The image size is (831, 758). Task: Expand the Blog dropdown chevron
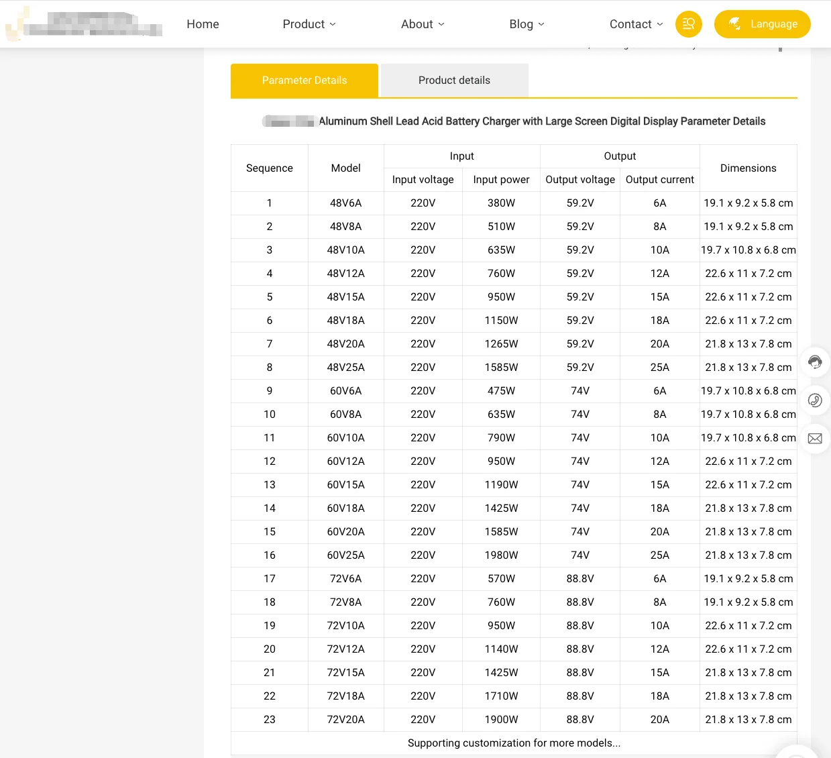541,24
